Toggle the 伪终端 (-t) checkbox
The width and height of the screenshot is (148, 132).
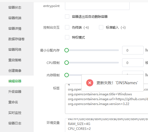[x=67, y=27]
